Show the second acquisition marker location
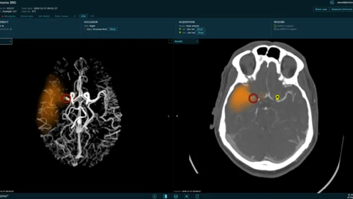This screenshot has height=199, width=353. coord(200,33)
